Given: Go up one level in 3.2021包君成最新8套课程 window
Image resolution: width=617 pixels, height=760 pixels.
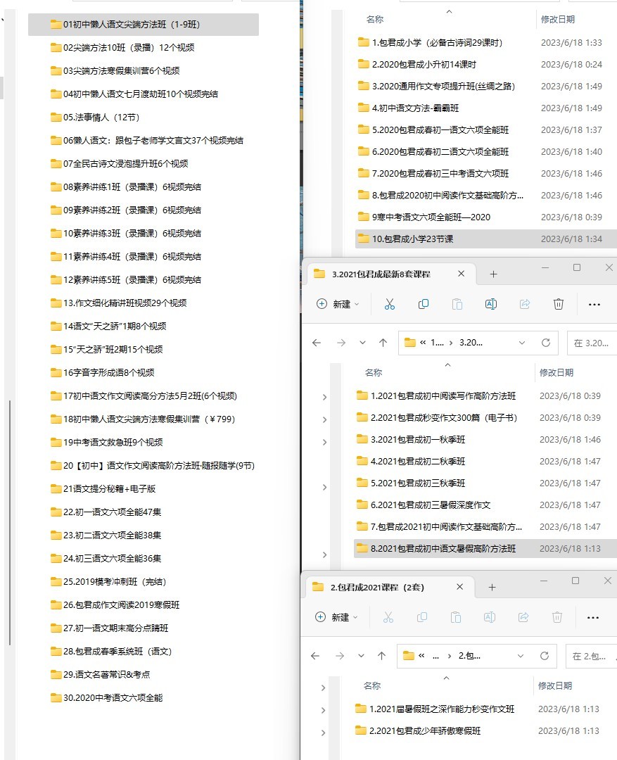Looking at the screenshot, I should click(383, 343).
